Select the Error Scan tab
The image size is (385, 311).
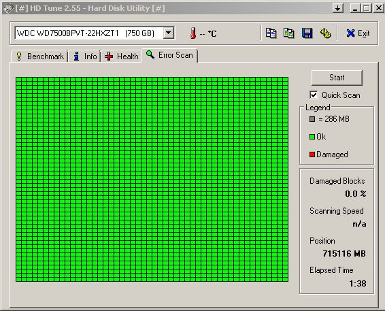tap(169, 55)
